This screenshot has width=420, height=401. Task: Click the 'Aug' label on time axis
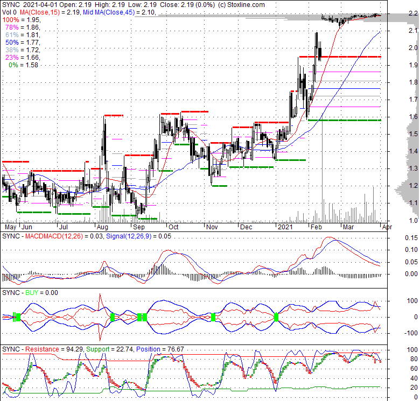coord(102,227)
